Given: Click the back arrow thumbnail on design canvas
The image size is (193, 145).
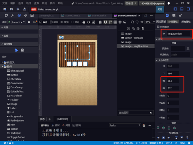Looking at the screenshot, I should [61, 37].
